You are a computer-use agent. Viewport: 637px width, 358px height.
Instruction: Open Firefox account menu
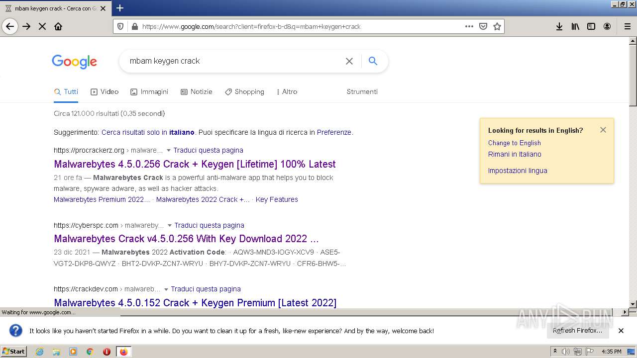point(607,26)
